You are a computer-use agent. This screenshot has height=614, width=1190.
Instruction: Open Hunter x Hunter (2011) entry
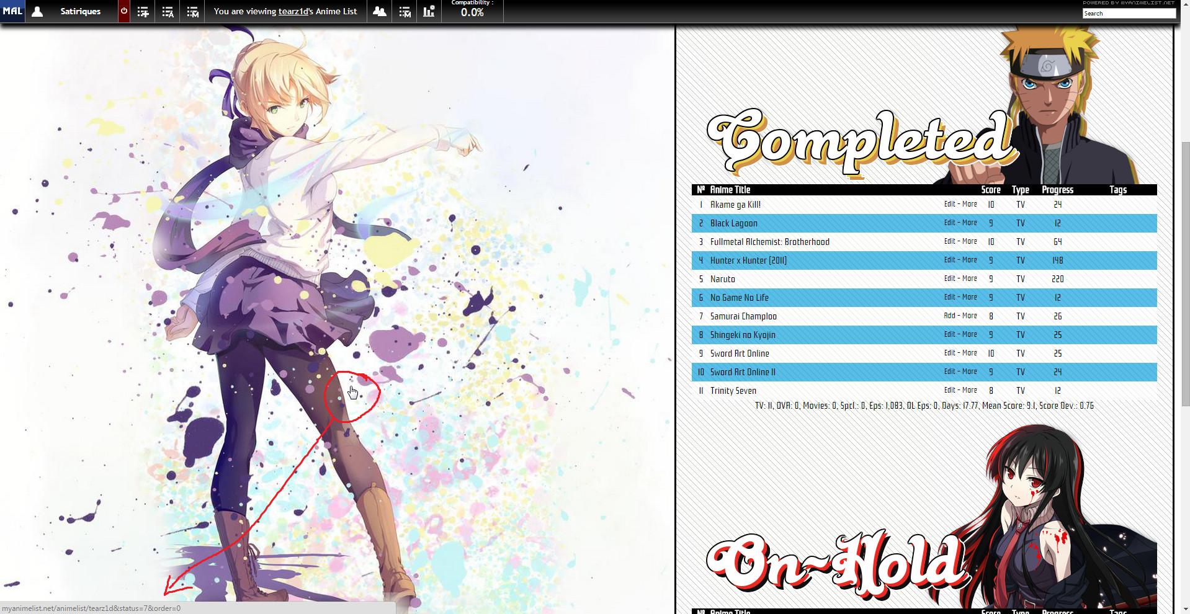749,260
